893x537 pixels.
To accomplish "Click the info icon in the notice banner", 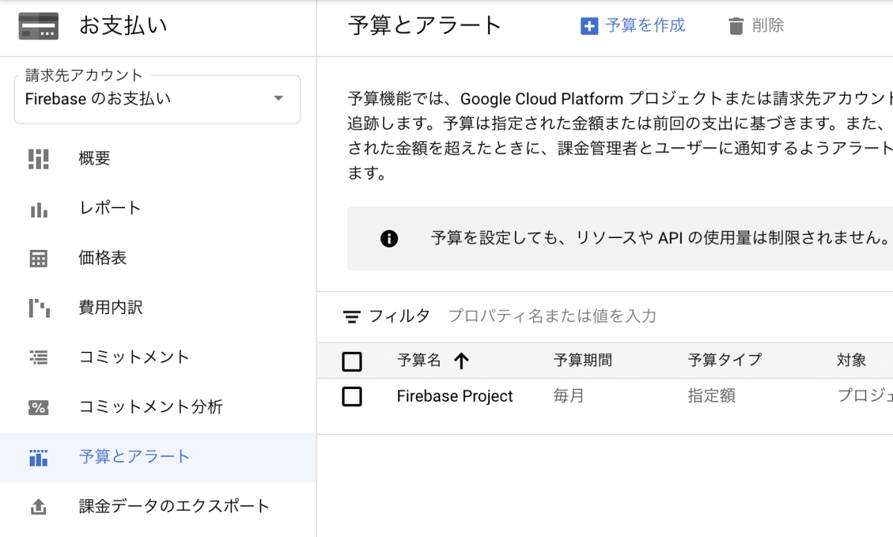I will [389, 239].
